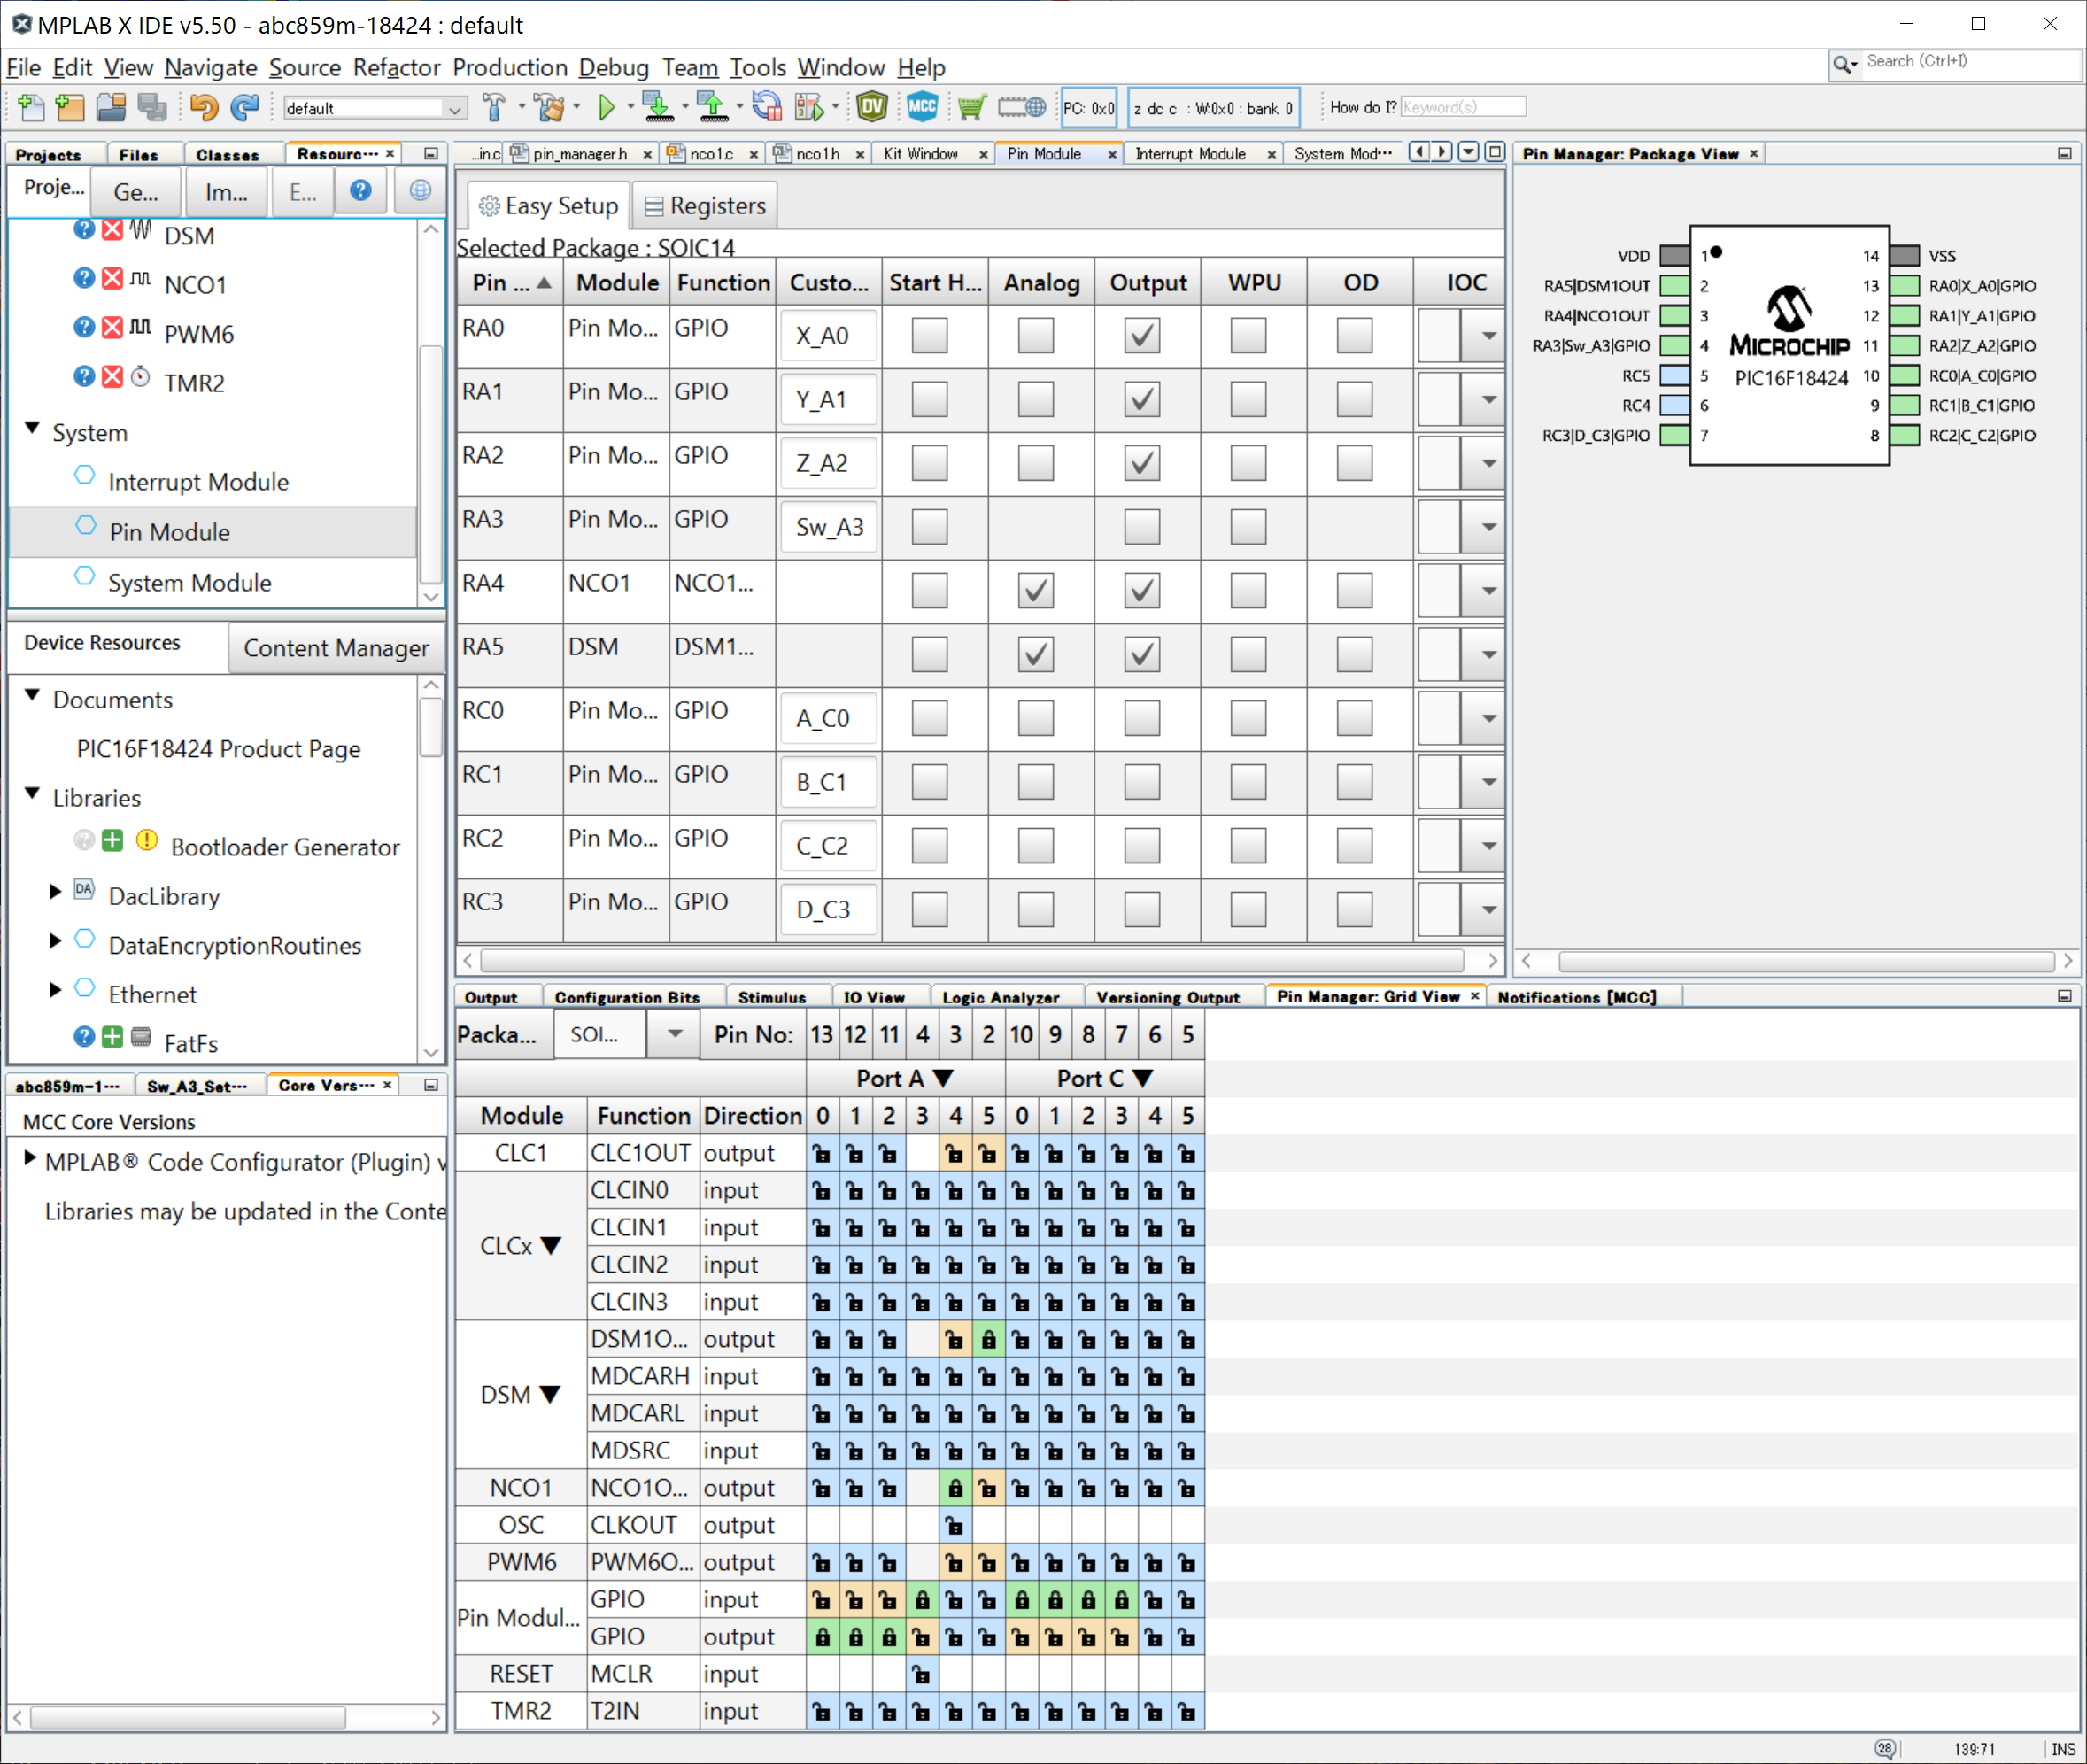Click the chip-with-globe device web icon

[x=1022, y=107]
